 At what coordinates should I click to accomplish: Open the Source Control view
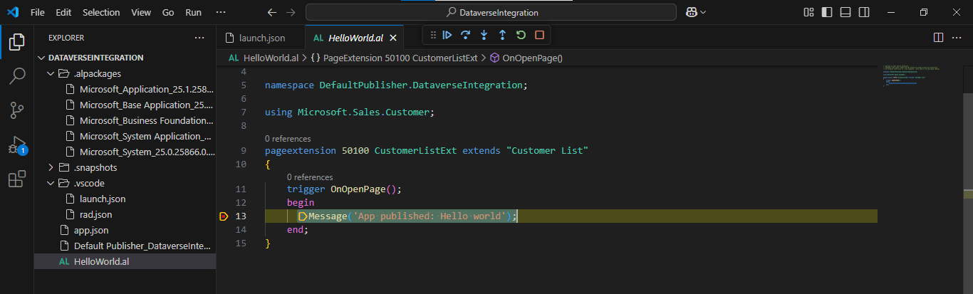[x=16, y=110]
